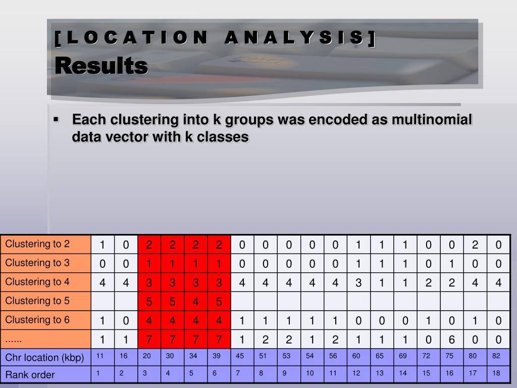Click the "Chr location (kbp)" row label

pyautogui.click(x=44, y=358)
